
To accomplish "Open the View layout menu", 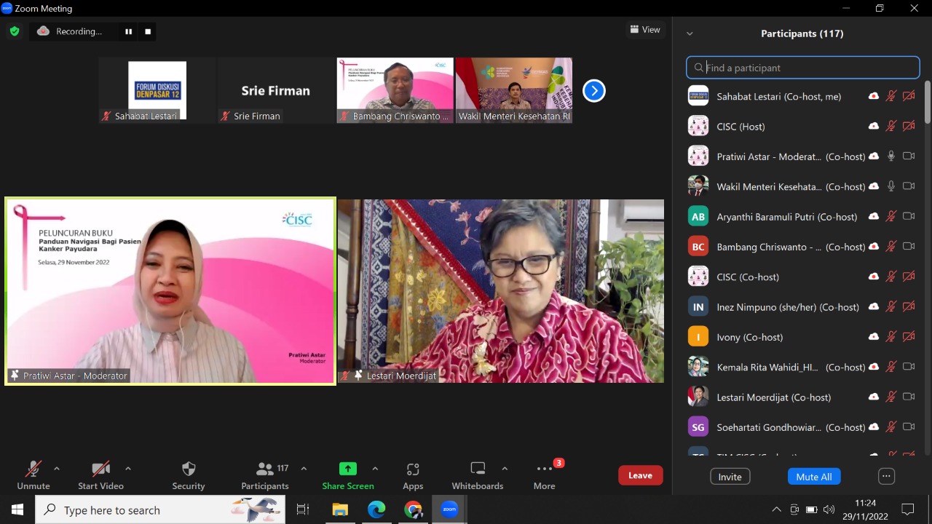I will 645,30.
